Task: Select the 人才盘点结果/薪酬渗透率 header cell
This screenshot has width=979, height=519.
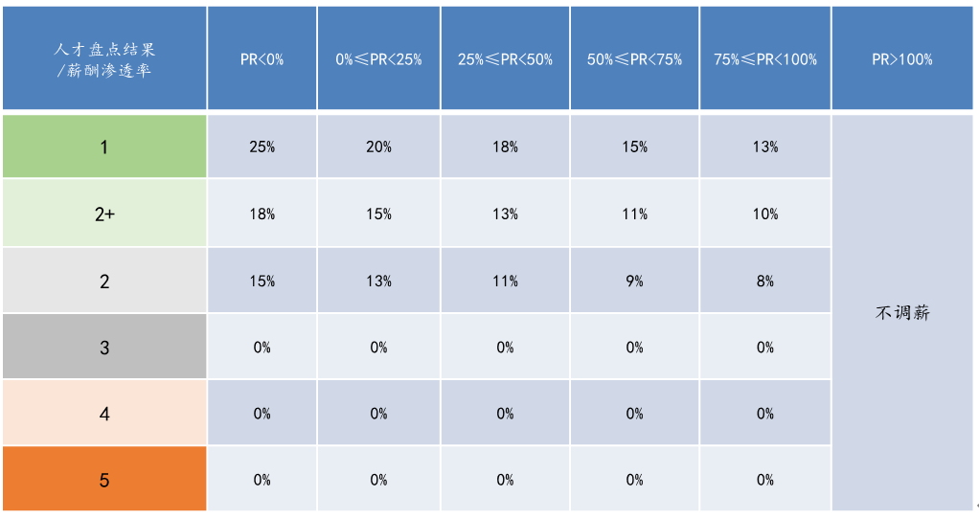Action: click(x=104, y=58)
